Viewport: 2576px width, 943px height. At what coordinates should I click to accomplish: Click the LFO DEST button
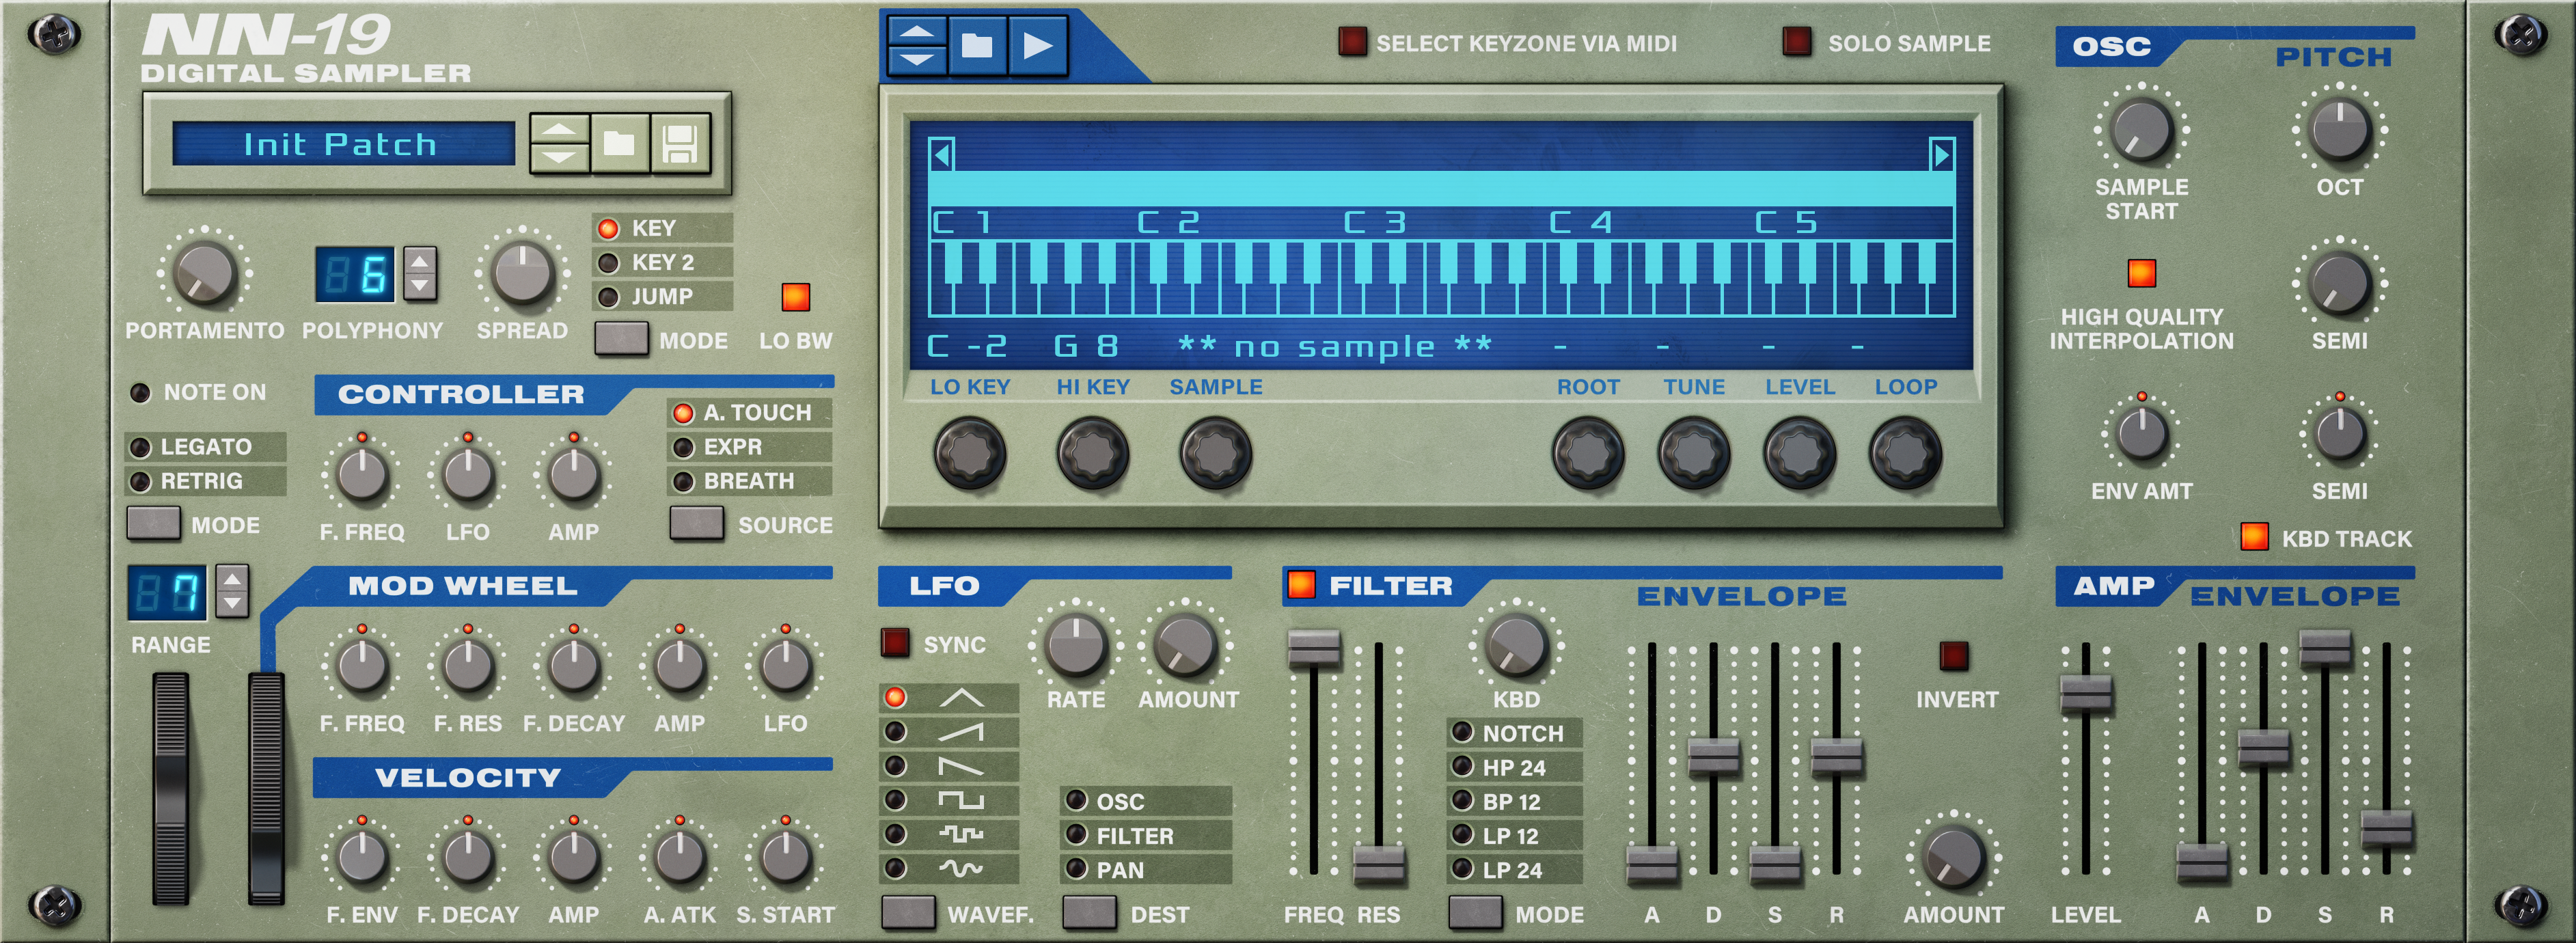(1089, 913)
